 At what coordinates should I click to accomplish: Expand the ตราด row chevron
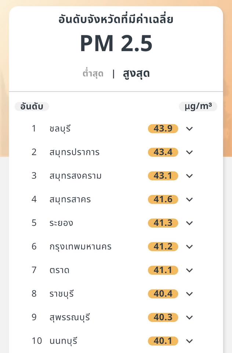click(189, 270)
